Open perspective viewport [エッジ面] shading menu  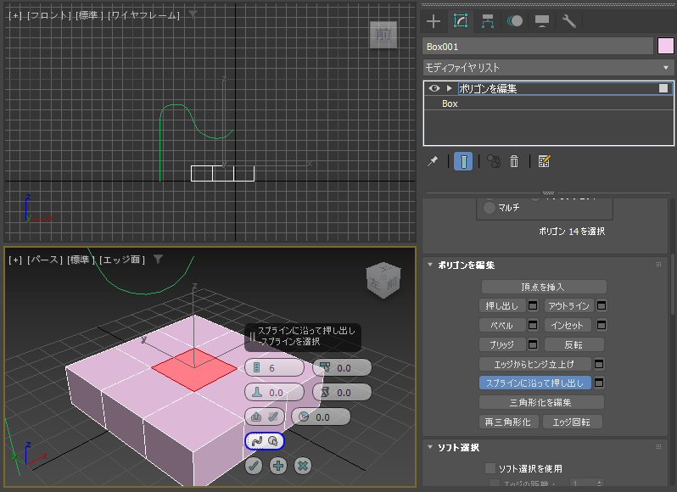point(122,260)
